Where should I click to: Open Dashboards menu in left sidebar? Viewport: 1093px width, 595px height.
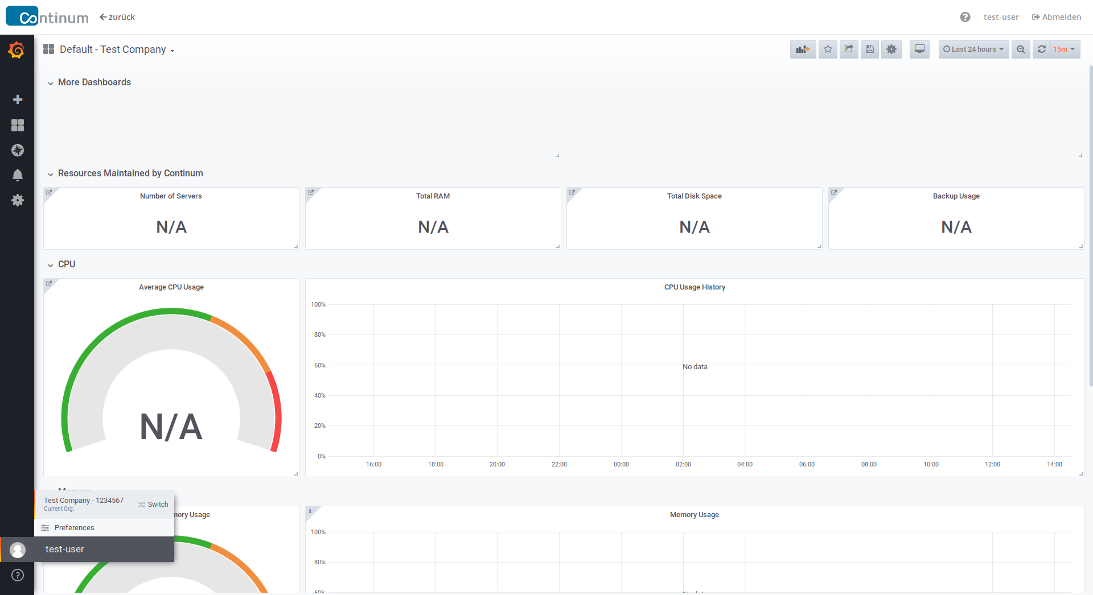tap(18, 125)
